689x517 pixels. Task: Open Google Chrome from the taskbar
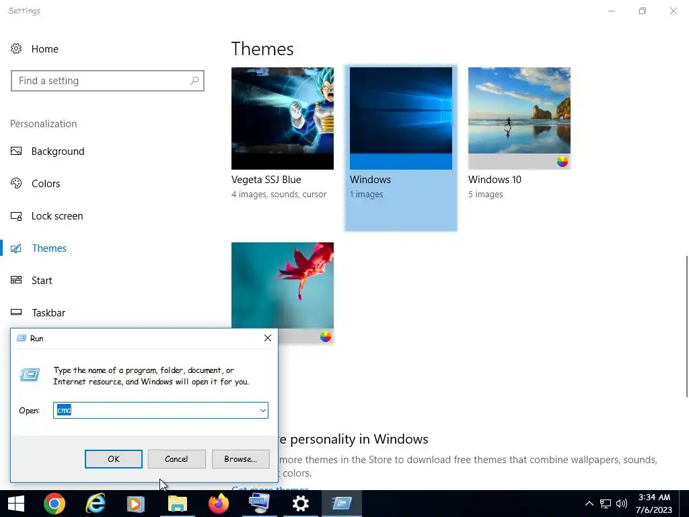coord(55,504)
